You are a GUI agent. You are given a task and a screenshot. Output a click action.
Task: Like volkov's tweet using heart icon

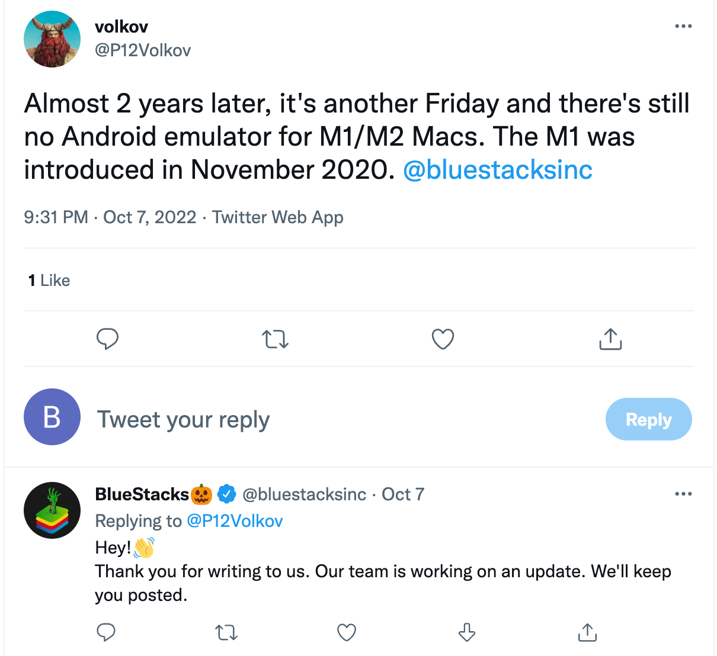point(442,339)
